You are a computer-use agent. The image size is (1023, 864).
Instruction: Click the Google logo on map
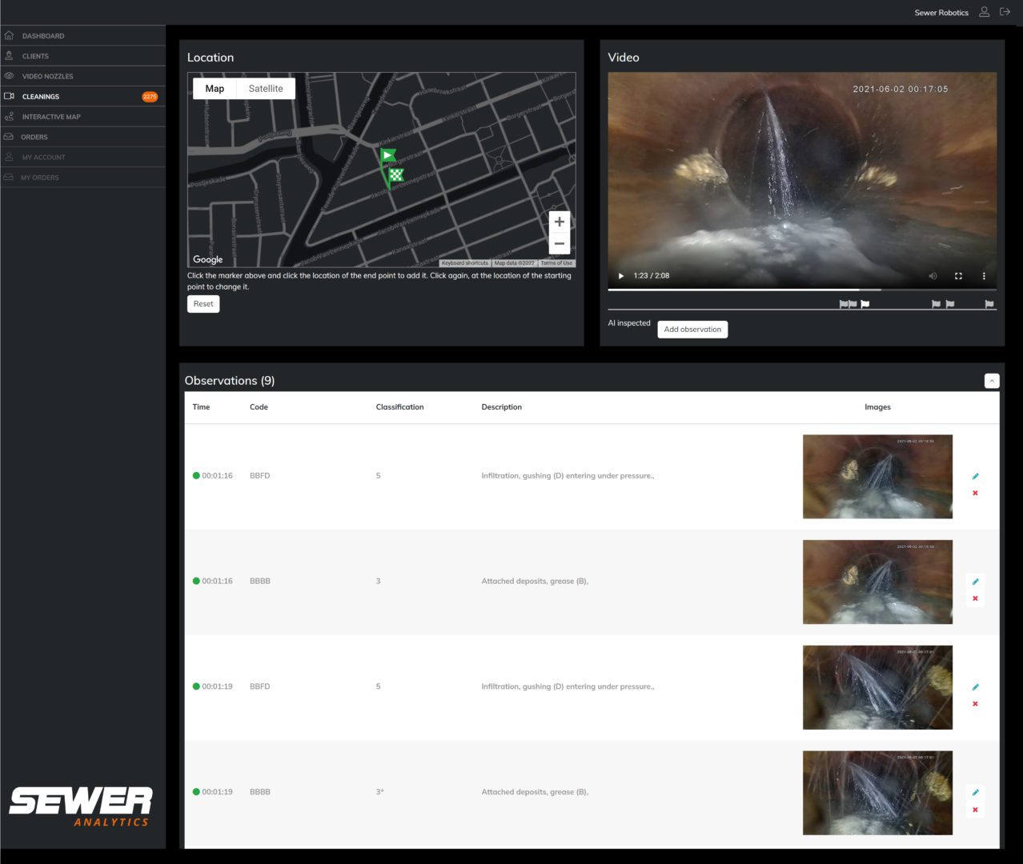click(208, 259)
